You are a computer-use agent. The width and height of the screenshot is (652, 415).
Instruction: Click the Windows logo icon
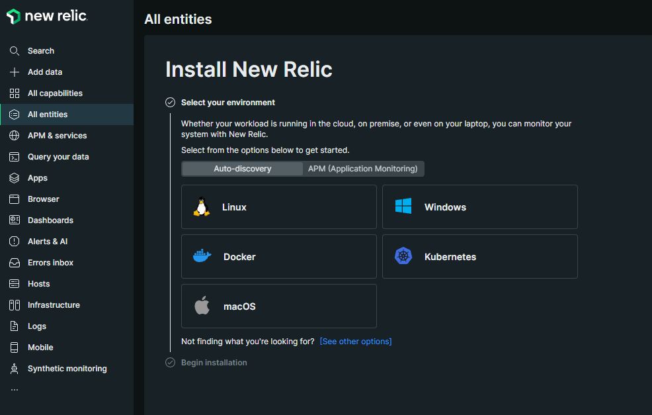coord(403,206)
